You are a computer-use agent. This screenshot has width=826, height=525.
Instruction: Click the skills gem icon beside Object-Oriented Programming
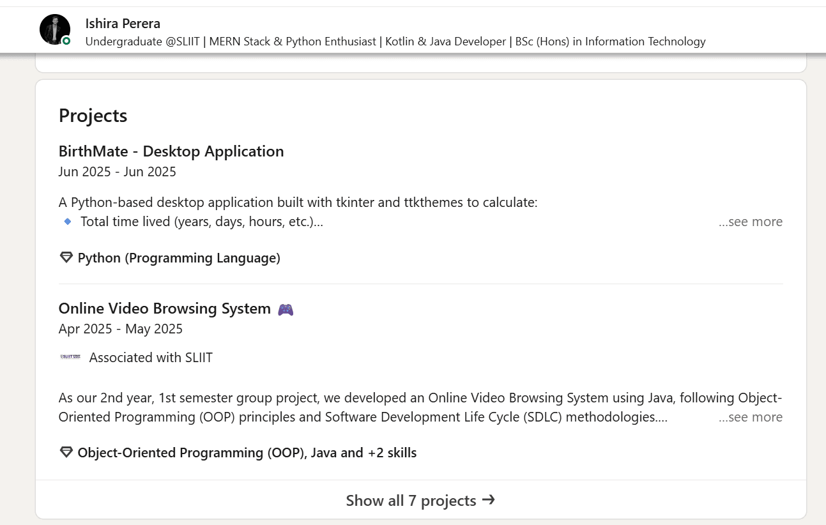pyautogui.click(x=66, y=453)
